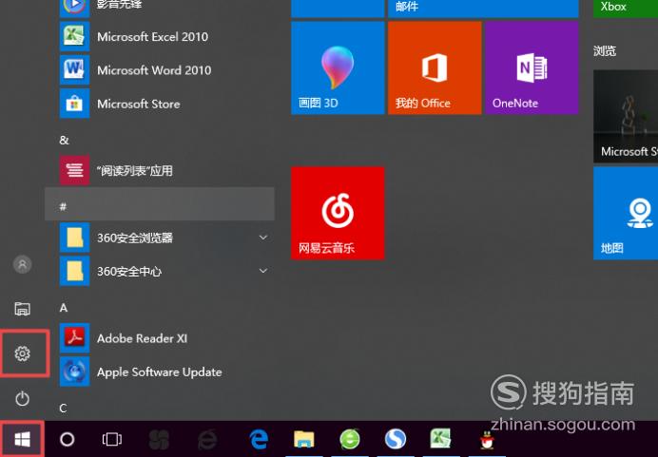
Task: Open the Xbox tile
Action: pyautogui.click(x=626, y=9)
